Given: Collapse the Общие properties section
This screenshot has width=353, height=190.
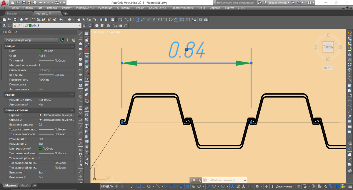Looking at the screenshot, I should 72,46.
